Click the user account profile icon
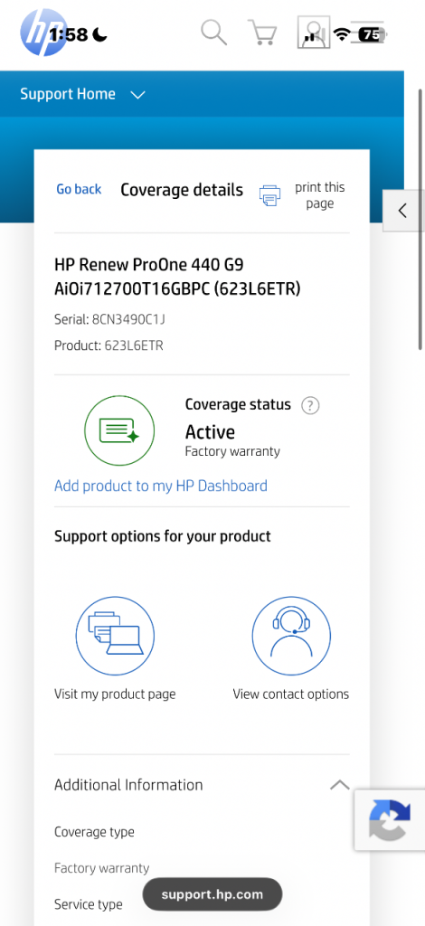This screenshot has height=926, width=425. [314, 33]
